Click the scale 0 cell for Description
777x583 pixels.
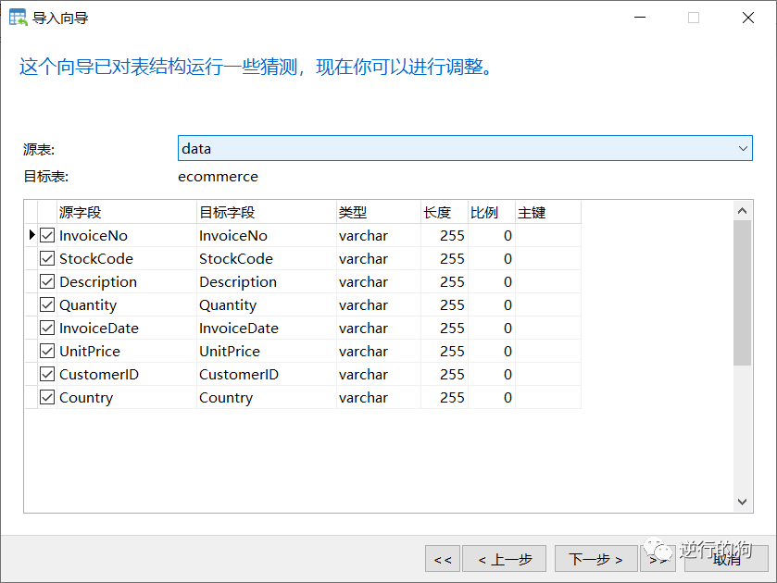pos(492,282)
